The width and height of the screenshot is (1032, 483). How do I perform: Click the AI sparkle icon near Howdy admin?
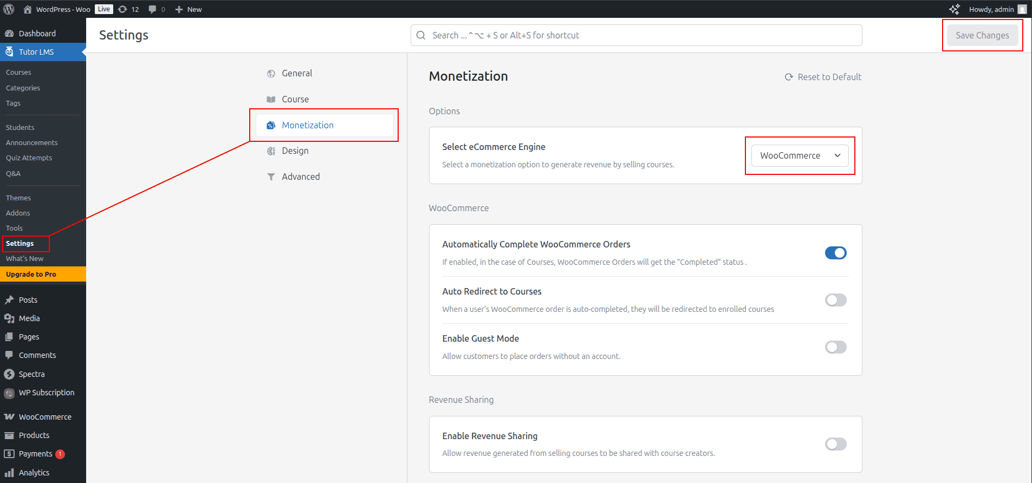pos(954,9)
